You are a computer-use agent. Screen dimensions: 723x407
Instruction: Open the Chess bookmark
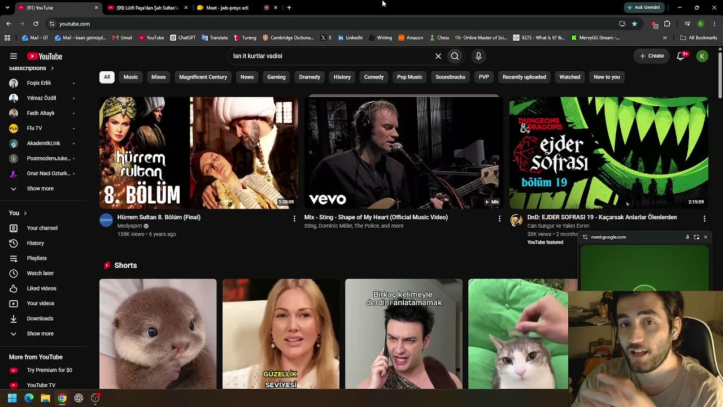pos(439,38)
